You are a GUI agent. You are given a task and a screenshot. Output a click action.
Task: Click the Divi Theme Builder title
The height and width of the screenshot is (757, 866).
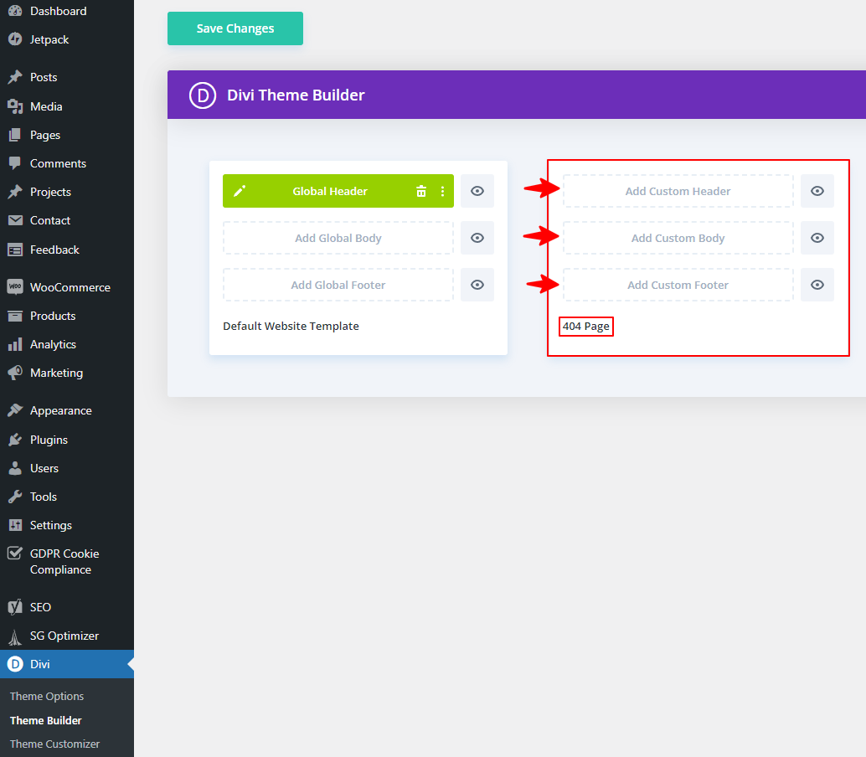tap(296, 95)
